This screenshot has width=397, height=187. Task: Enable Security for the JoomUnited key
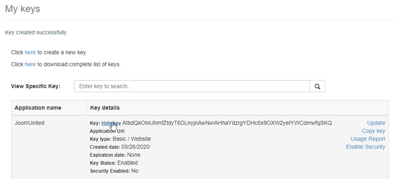coord(365,147)
